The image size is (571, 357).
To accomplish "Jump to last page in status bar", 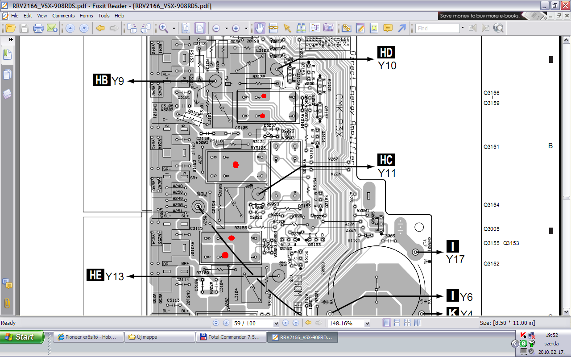I will 295,323.
